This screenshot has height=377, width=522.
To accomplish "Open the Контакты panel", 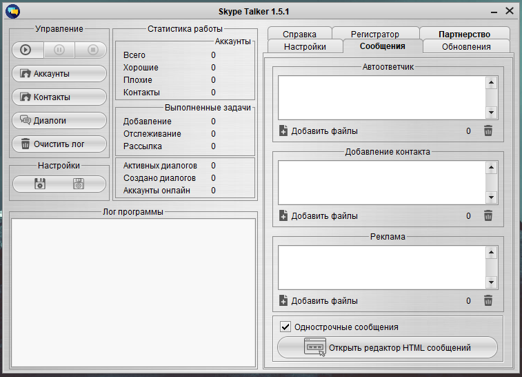I will [x=59, y=97].
